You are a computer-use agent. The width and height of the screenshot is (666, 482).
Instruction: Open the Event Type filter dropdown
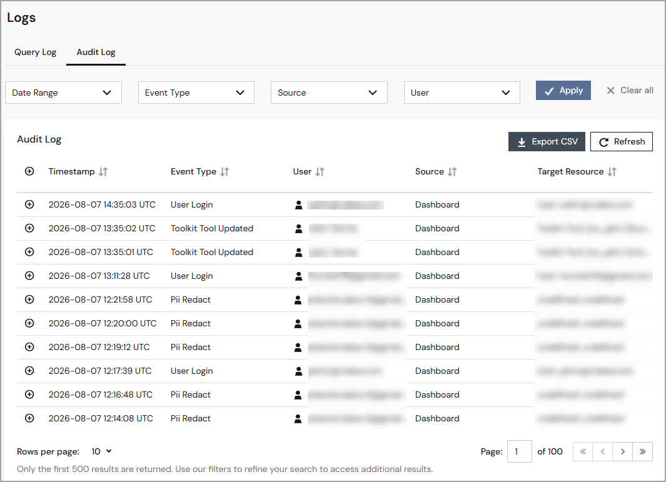[x=196, y=93]
